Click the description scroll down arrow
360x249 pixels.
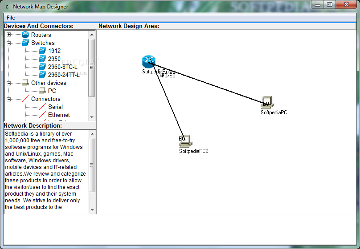[92, 210]
